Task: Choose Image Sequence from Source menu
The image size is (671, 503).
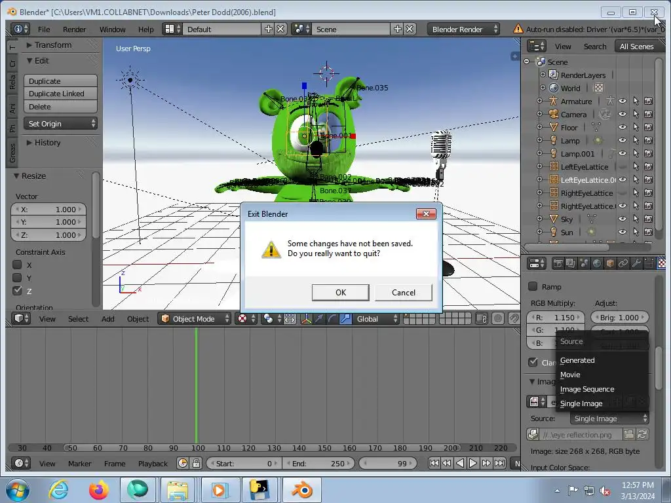Action: pos(603,389)
